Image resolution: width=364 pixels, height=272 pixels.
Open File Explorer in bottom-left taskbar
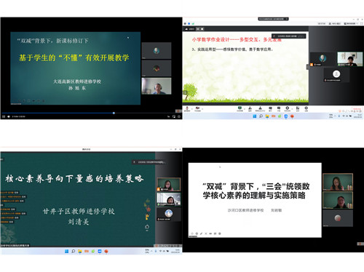pos(79,252)
